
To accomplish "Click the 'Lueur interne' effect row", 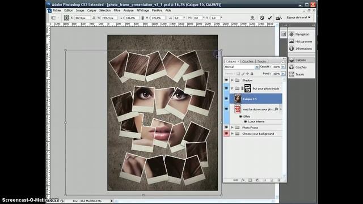I will coord(256,122).
